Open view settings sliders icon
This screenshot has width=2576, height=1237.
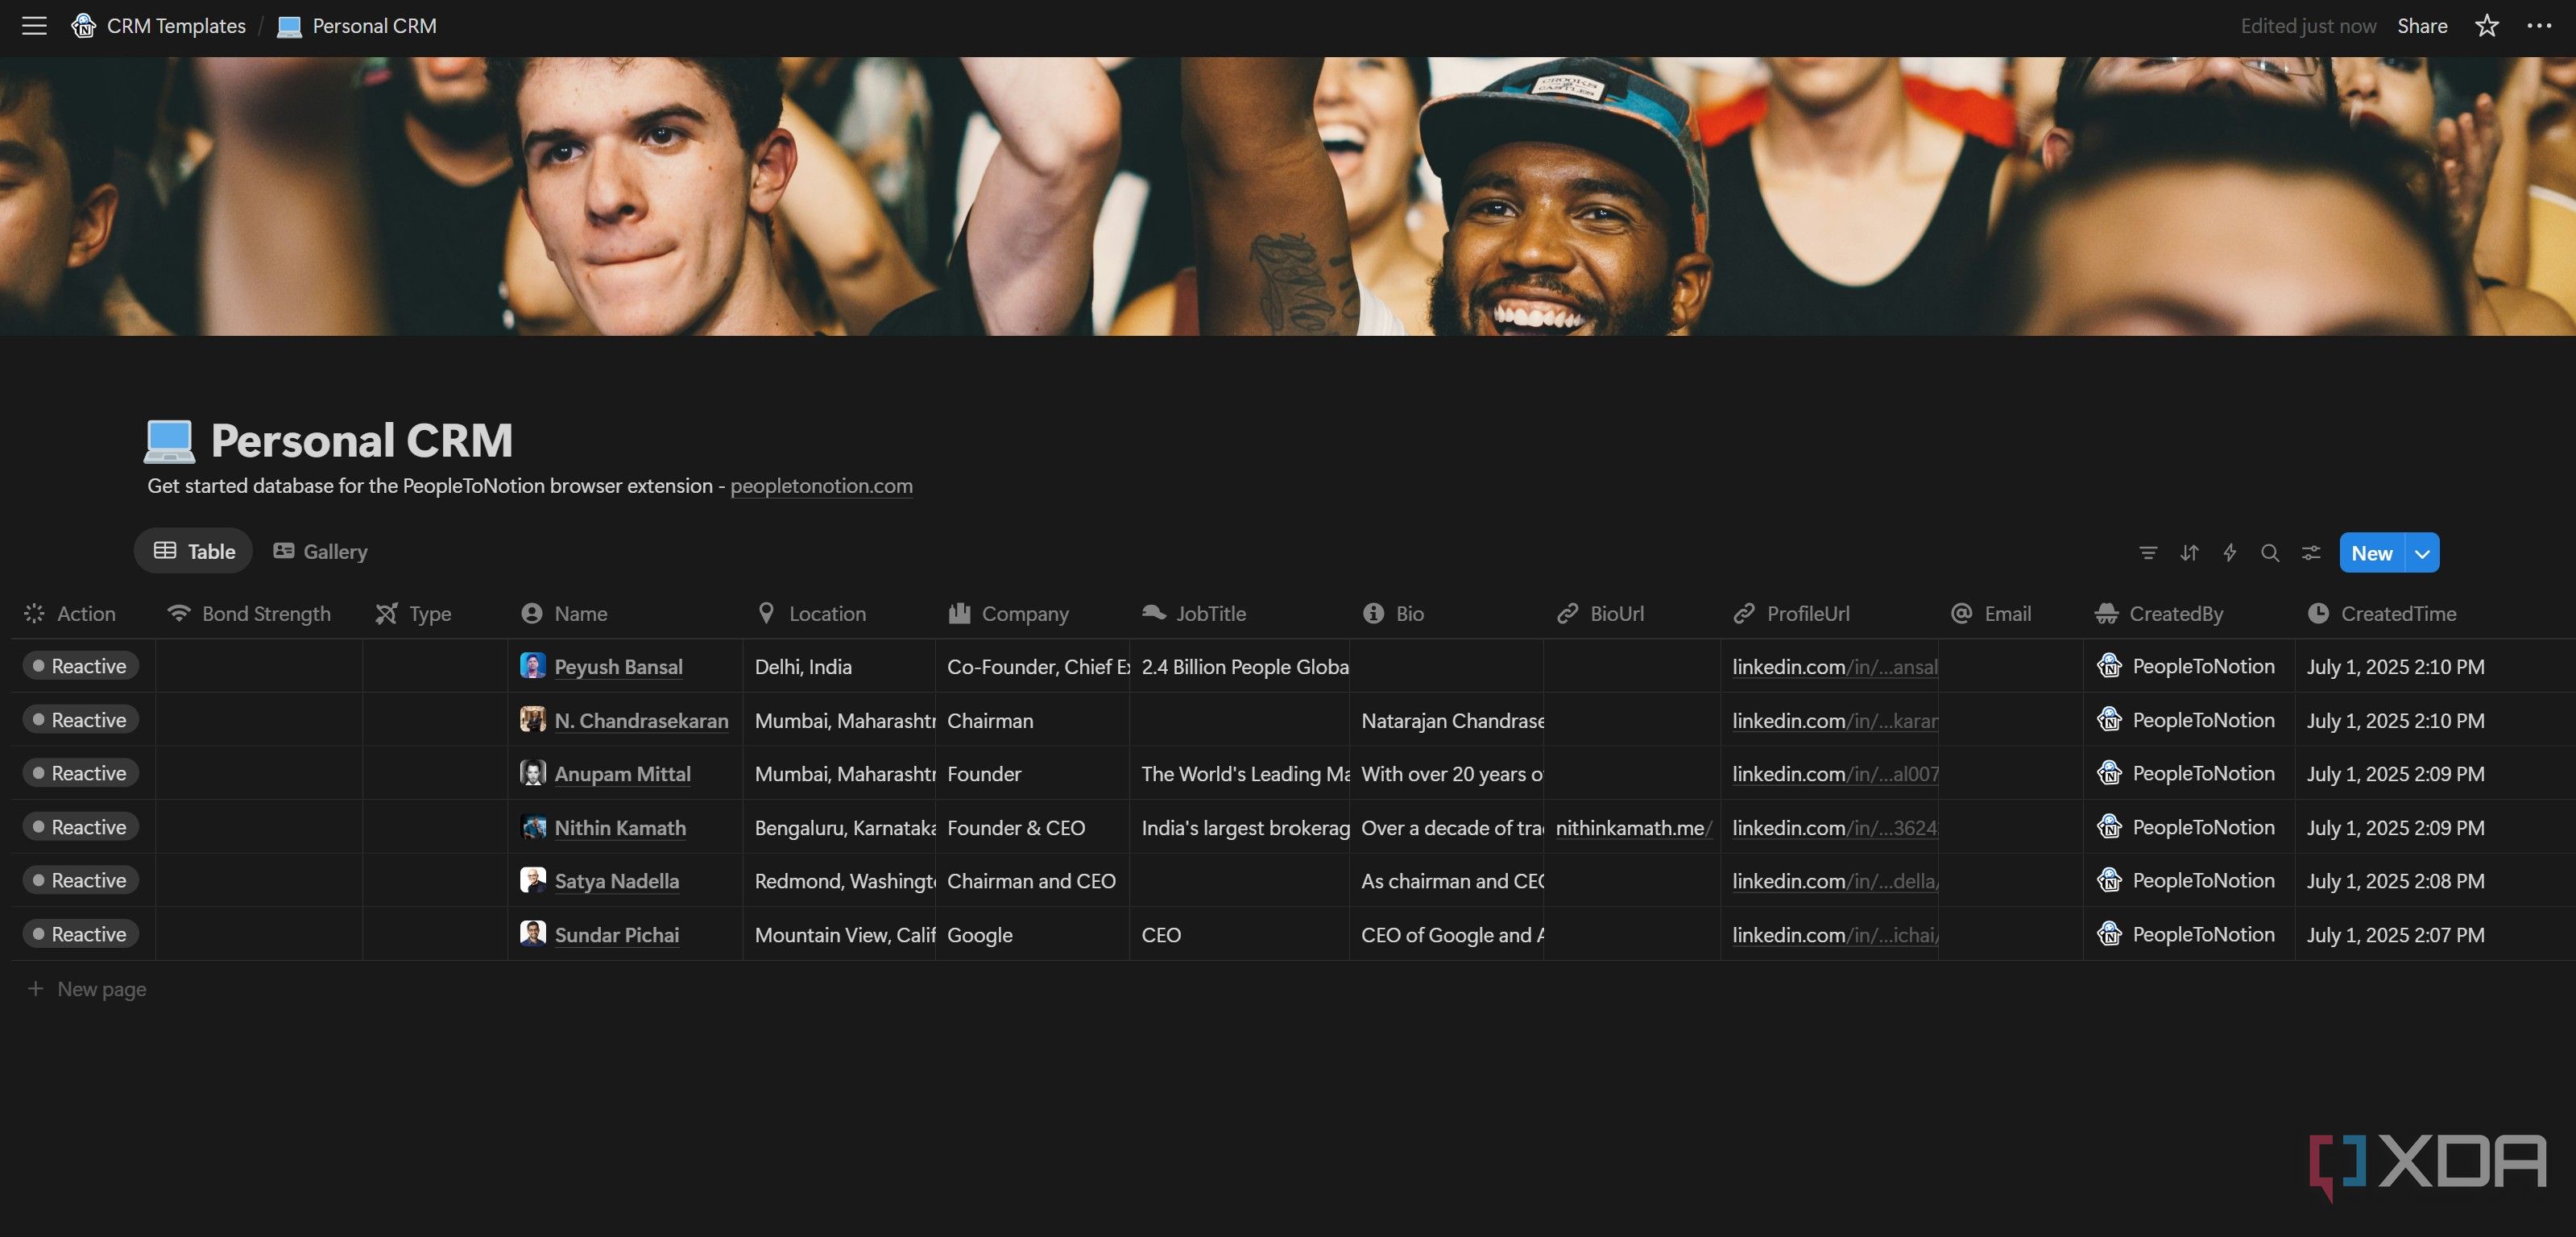point(2311,553)
